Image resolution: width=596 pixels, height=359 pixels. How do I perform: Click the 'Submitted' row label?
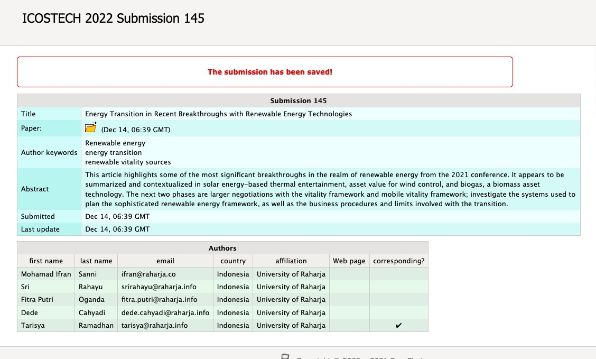coord(38,216)
